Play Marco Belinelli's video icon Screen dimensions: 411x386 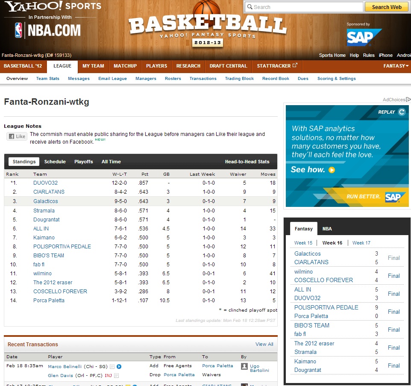pos(119,366)
